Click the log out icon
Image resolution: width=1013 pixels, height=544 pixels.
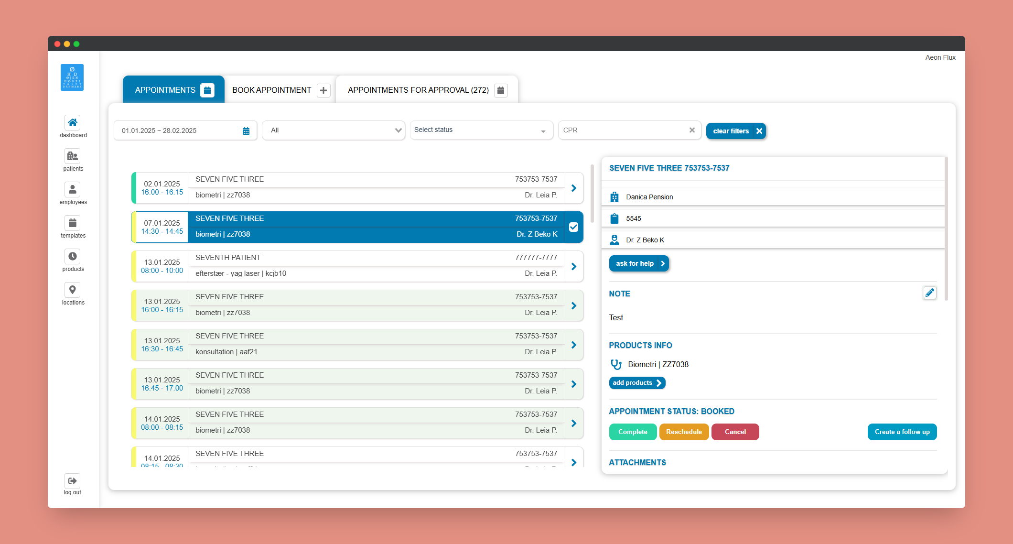(x=73, y=481)
